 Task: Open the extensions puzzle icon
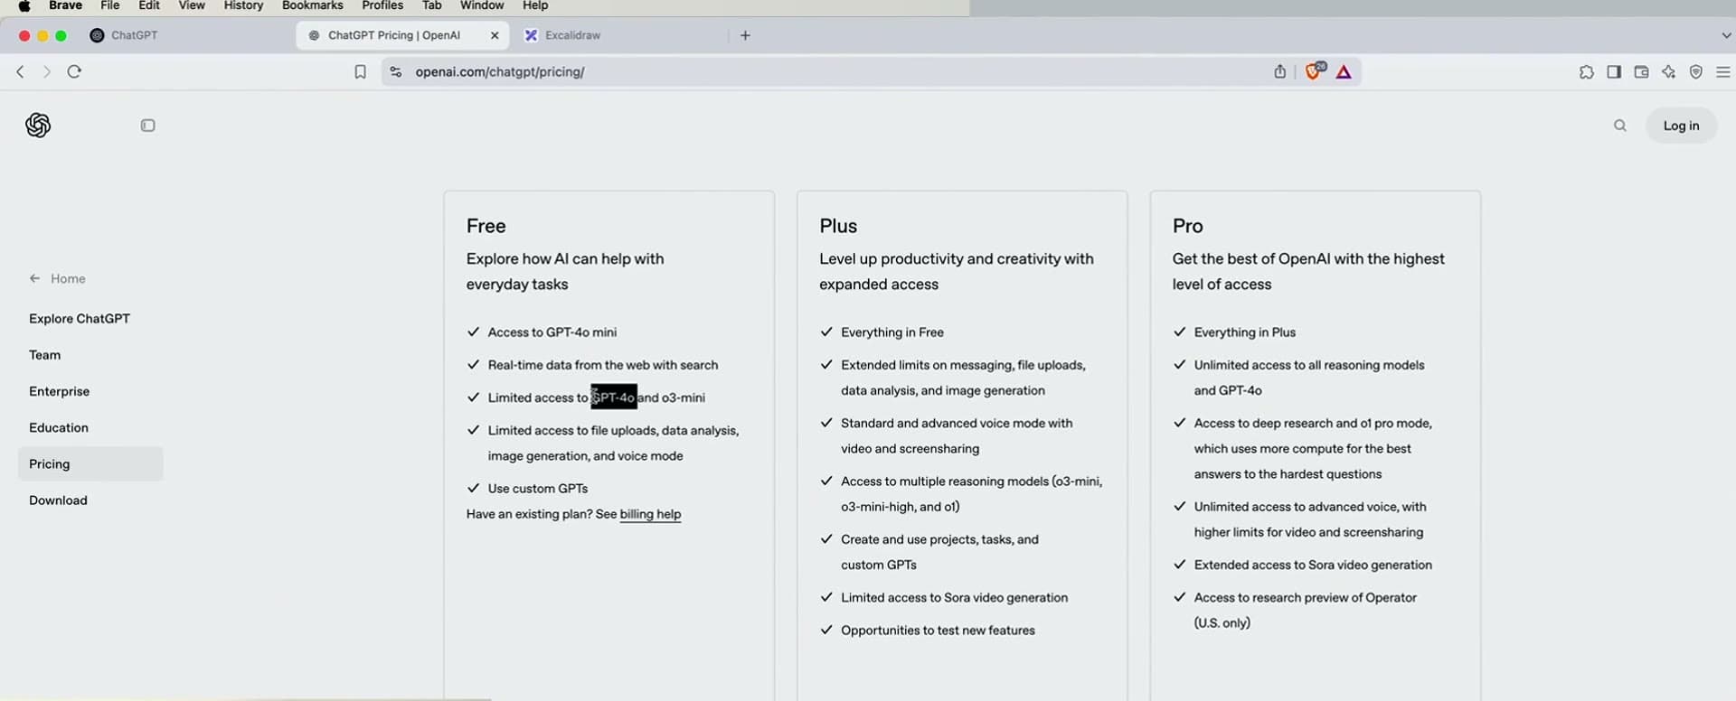(x=1587, y=72)
